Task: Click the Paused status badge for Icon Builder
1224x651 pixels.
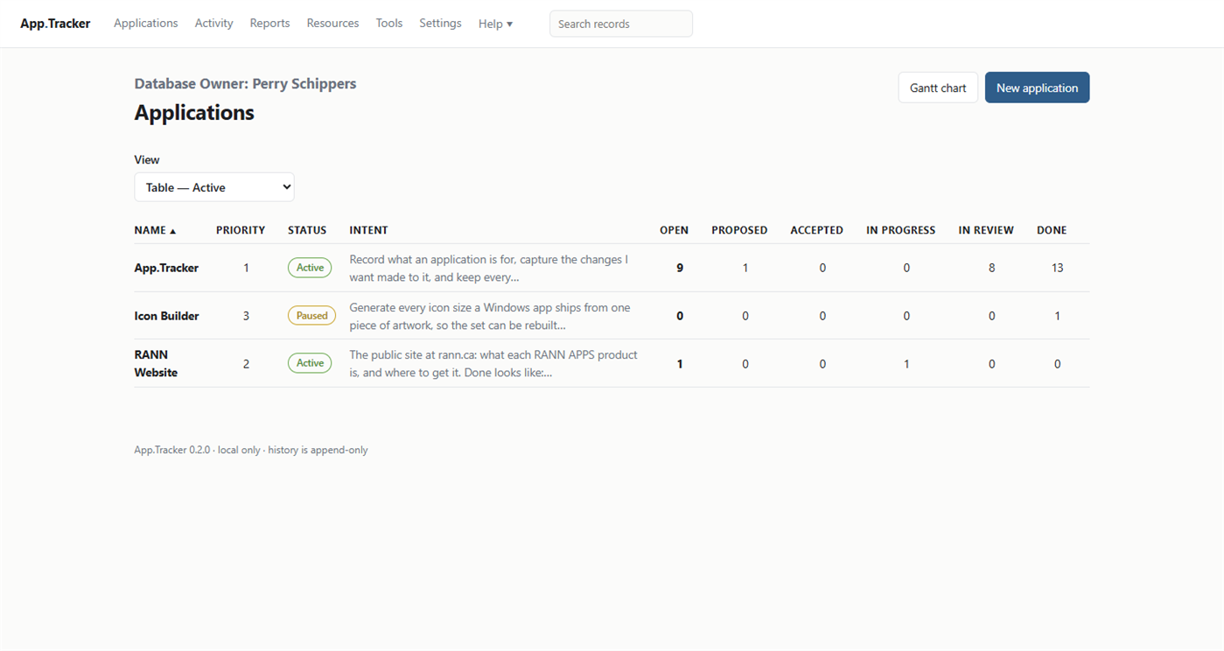Action: 311,316
